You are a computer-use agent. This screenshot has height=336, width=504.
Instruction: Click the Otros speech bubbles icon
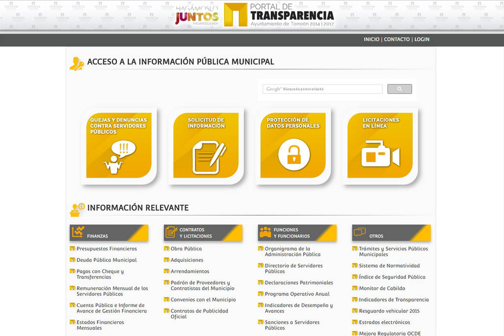pos(360,232)
